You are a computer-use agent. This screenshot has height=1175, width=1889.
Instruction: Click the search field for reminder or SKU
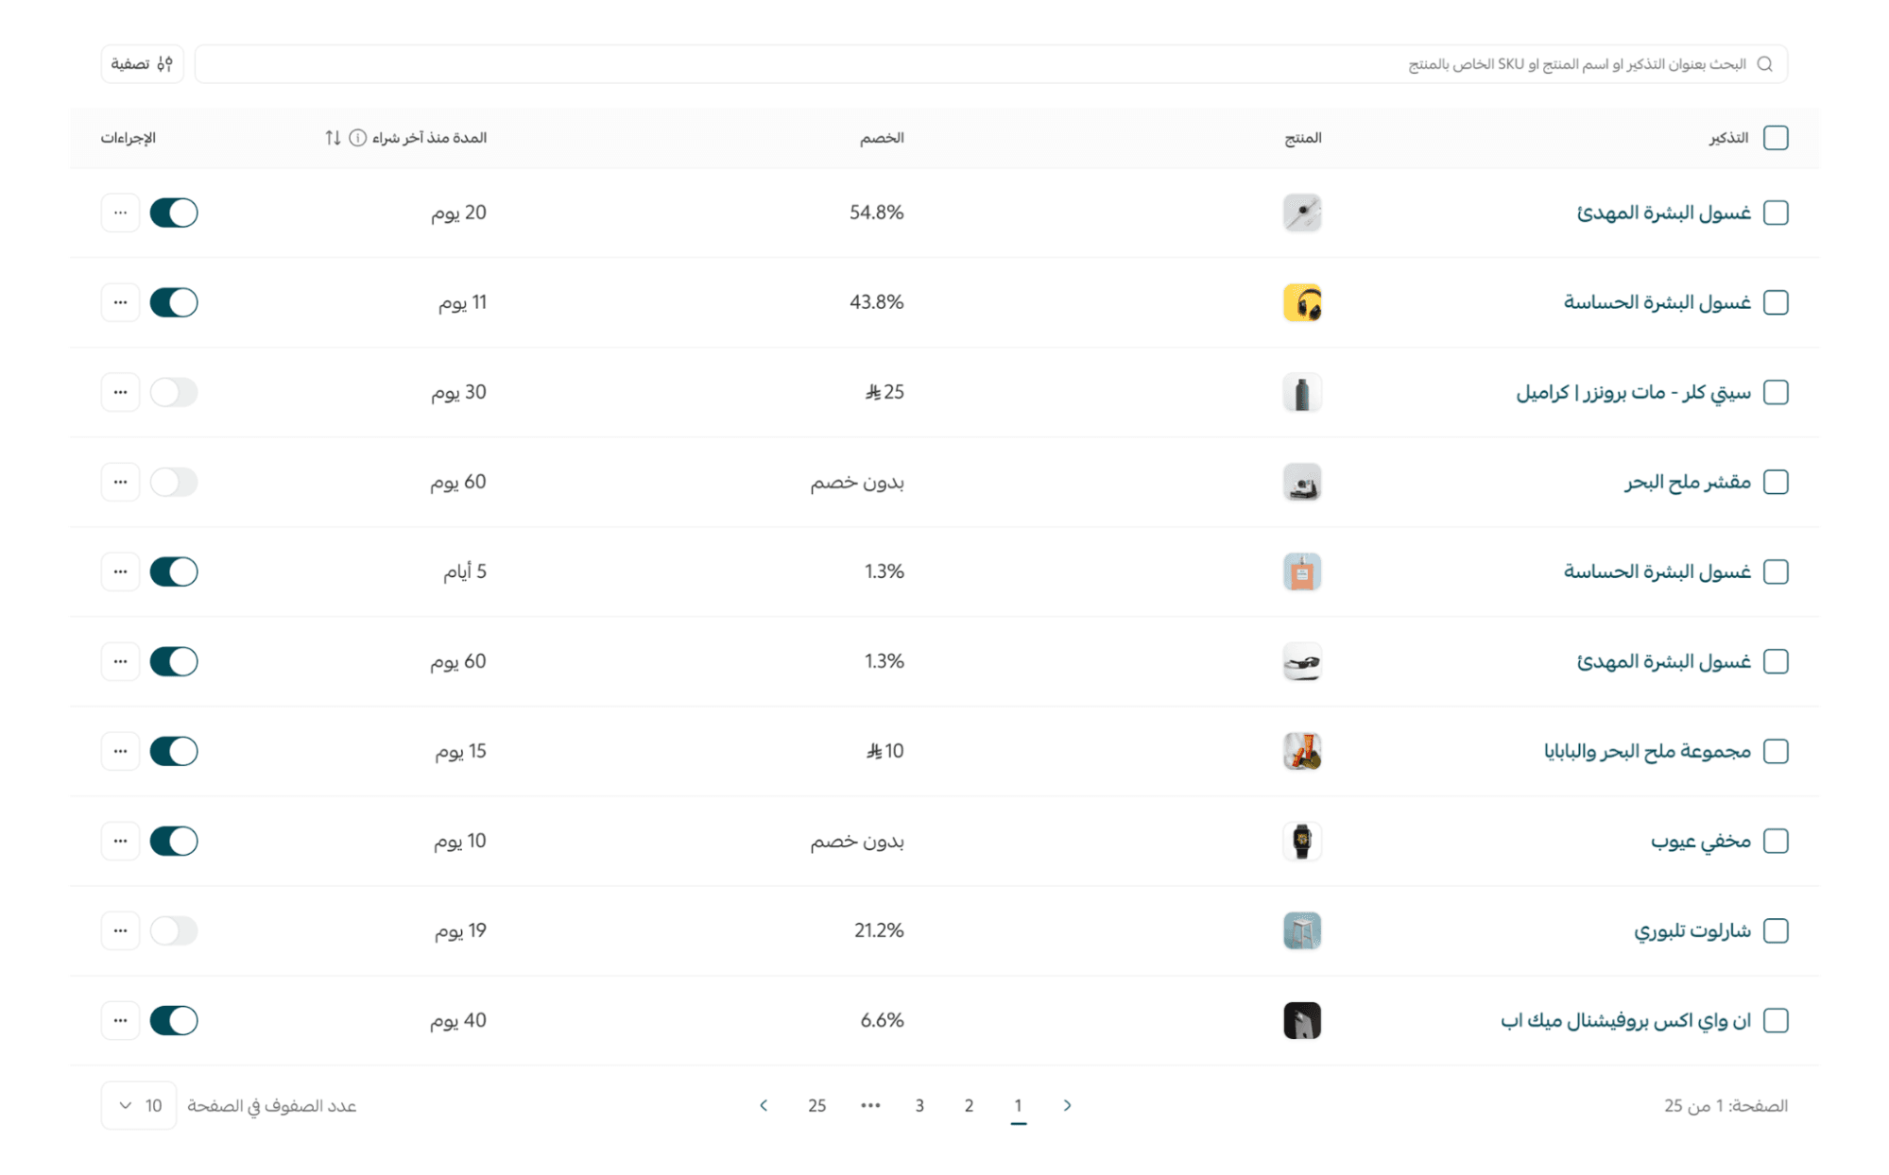tap(983, 64)
